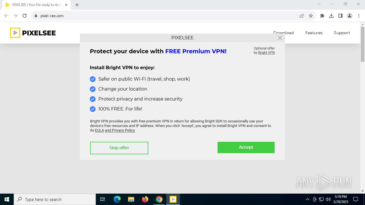Open the Chrome extensions puzzle icon

[x=322, y=16]
